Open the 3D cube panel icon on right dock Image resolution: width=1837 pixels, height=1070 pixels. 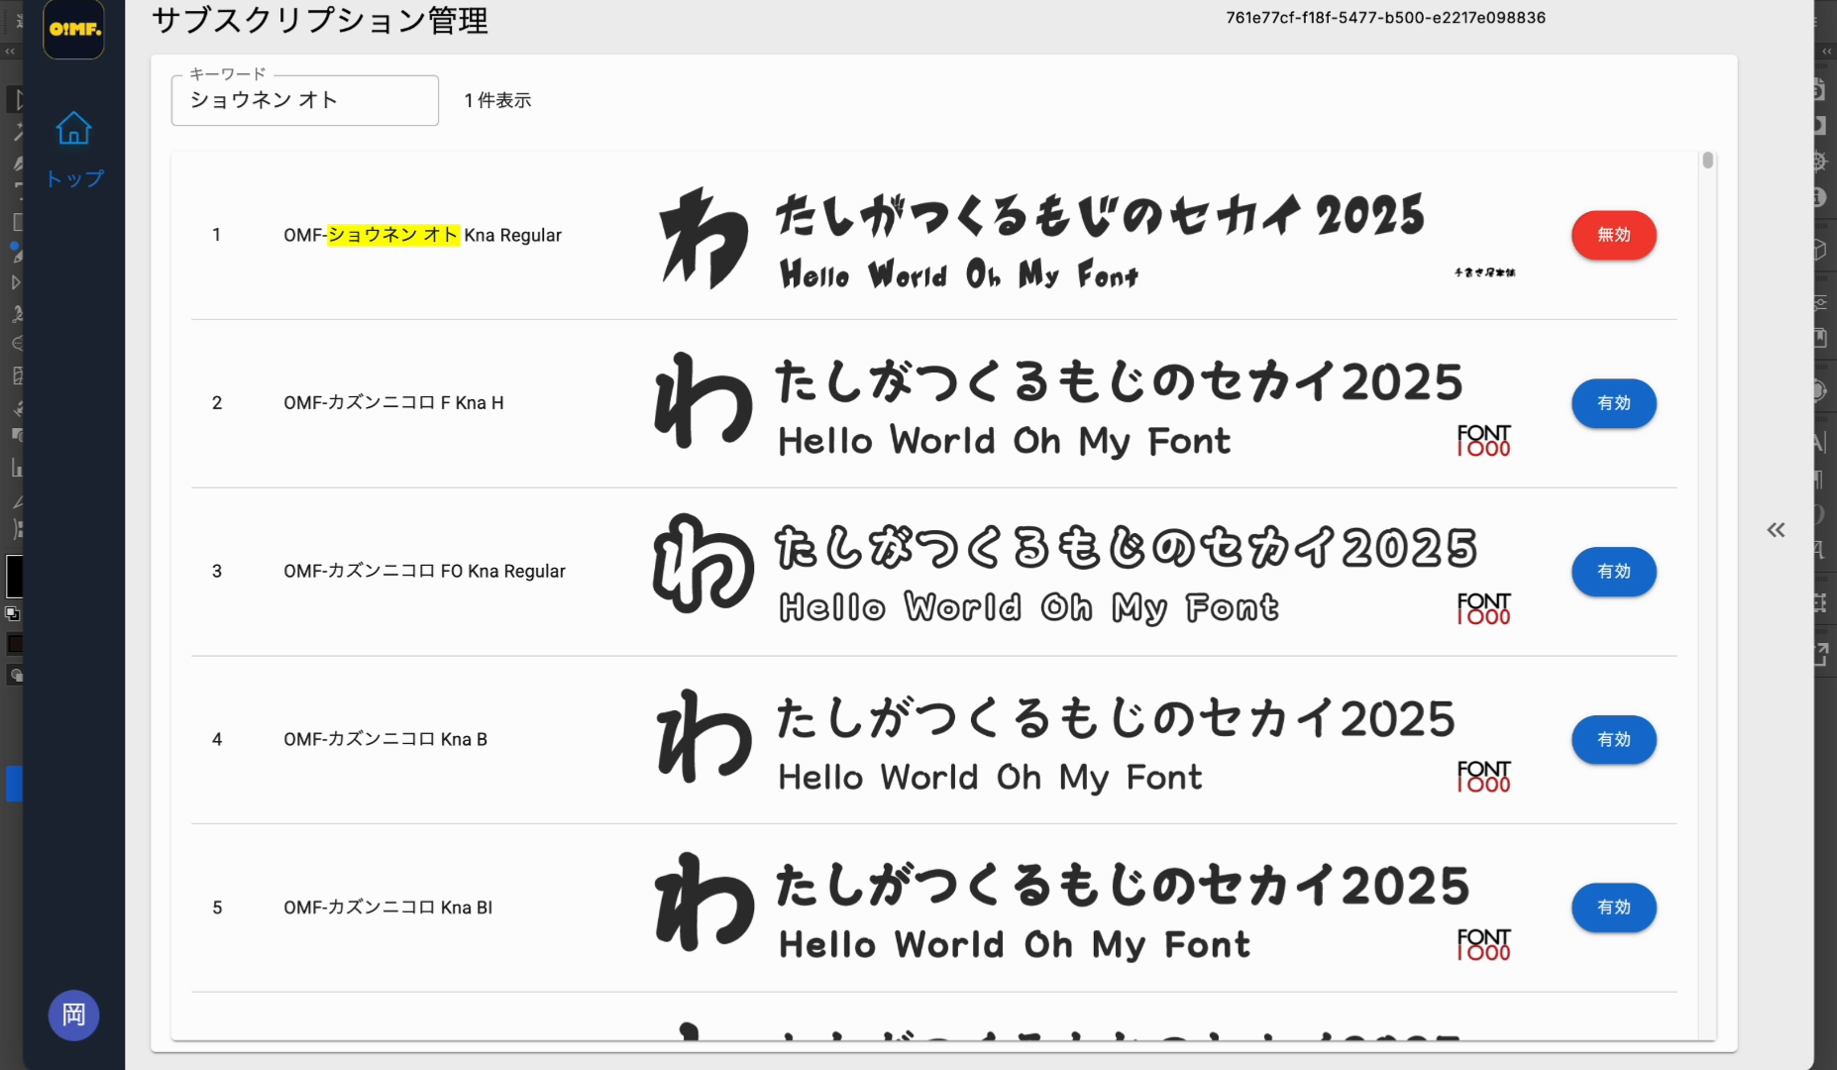[1820, 250]
